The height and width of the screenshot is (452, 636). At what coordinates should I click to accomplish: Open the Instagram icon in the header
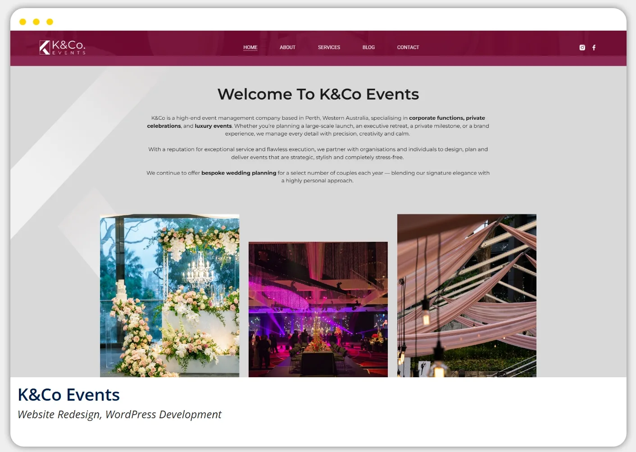coord(582,47)
